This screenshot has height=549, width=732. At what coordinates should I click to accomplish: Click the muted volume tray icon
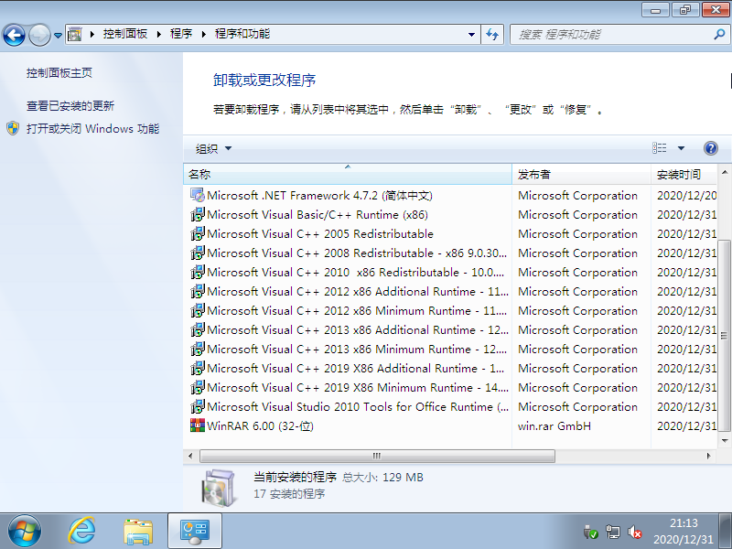pyautogui.click(x=634, y=532)
